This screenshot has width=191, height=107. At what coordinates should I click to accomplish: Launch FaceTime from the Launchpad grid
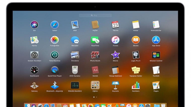(x=95, y=40)
